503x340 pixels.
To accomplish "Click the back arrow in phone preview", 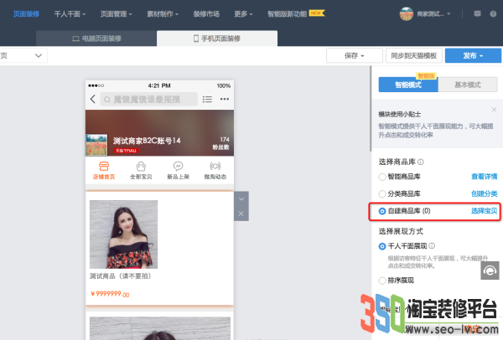I will coord(93,99).
